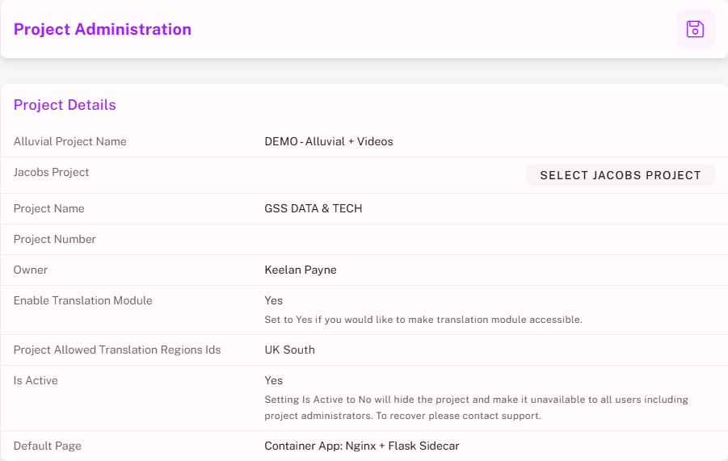Click the Alluvial Project Name label
Screen dimensions: 728x461
click(70, 141)
